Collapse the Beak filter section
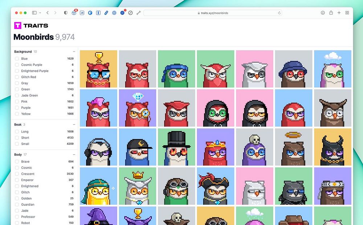The image size is (363, 225). coord(74,124)
